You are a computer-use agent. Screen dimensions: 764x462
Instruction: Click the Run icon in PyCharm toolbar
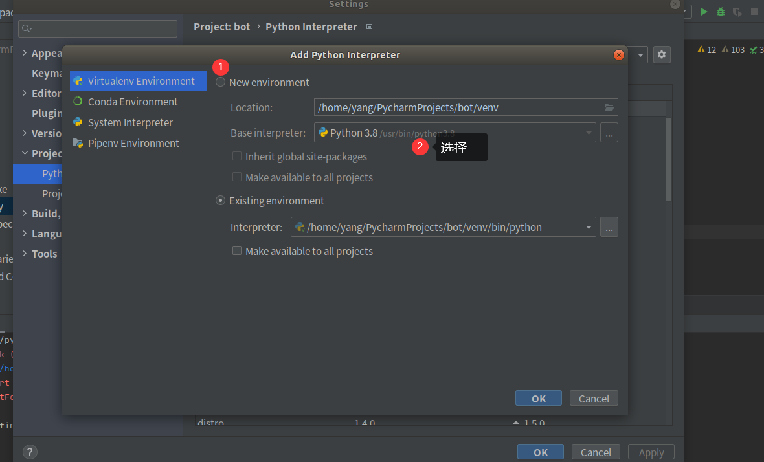click(704, 12)
